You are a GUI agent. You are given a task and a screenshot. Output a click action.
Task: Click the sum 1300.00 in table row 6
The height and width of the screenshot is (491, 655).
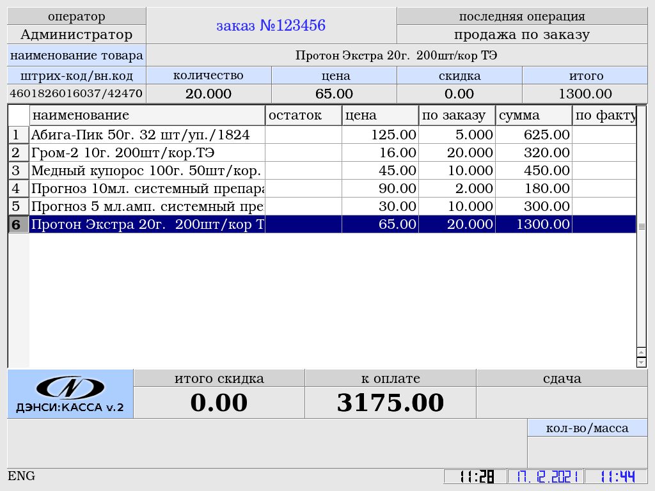[534, 224]
